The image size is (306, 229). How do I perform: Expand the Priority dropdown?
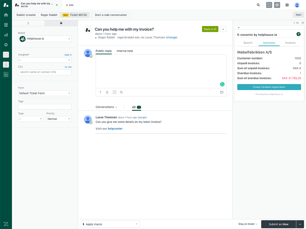(59, 119)
